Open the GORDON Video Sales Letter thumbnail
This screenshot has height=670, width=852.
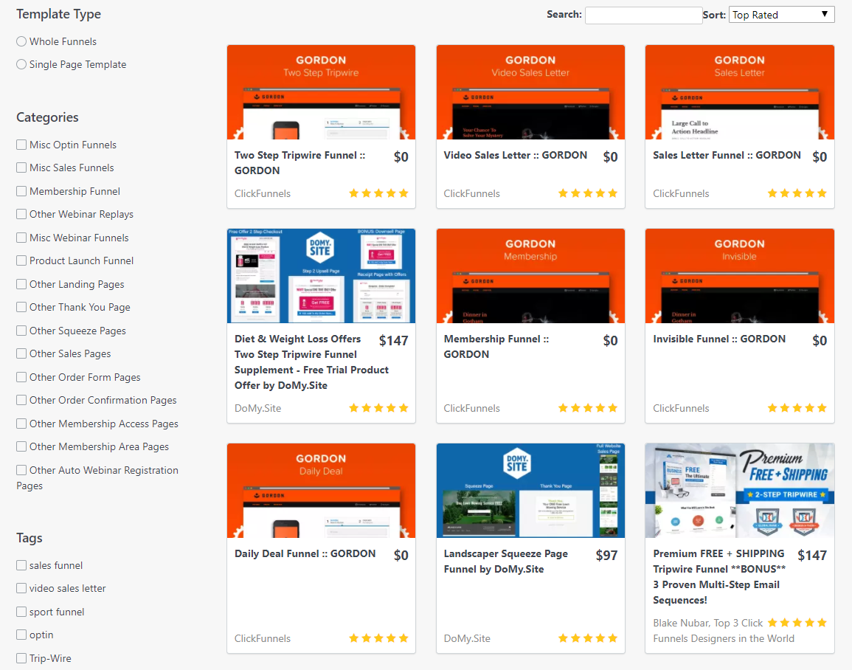coord(530,91)
